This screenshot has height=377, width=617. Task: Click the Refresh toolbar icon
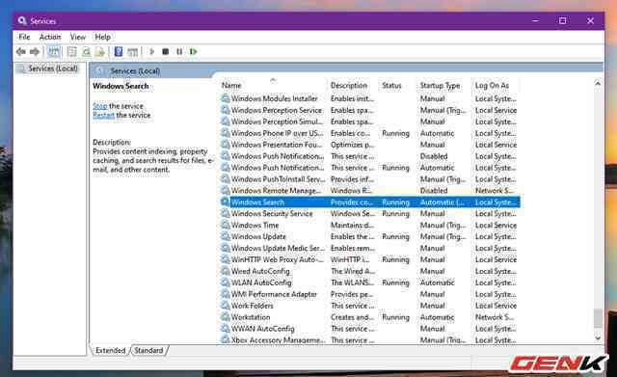point(86,51)
